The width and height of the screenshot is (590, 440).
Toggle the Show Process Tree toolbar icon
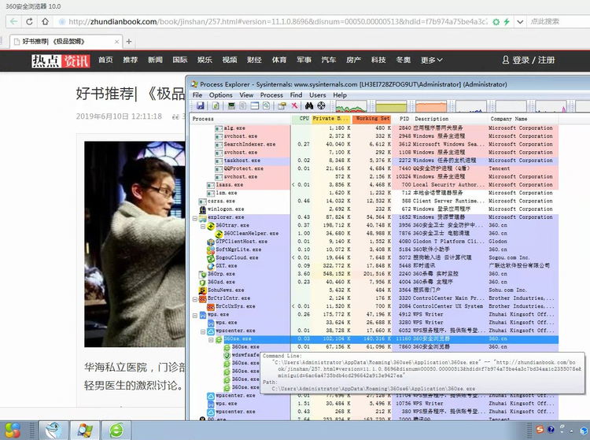click(243, 105)
